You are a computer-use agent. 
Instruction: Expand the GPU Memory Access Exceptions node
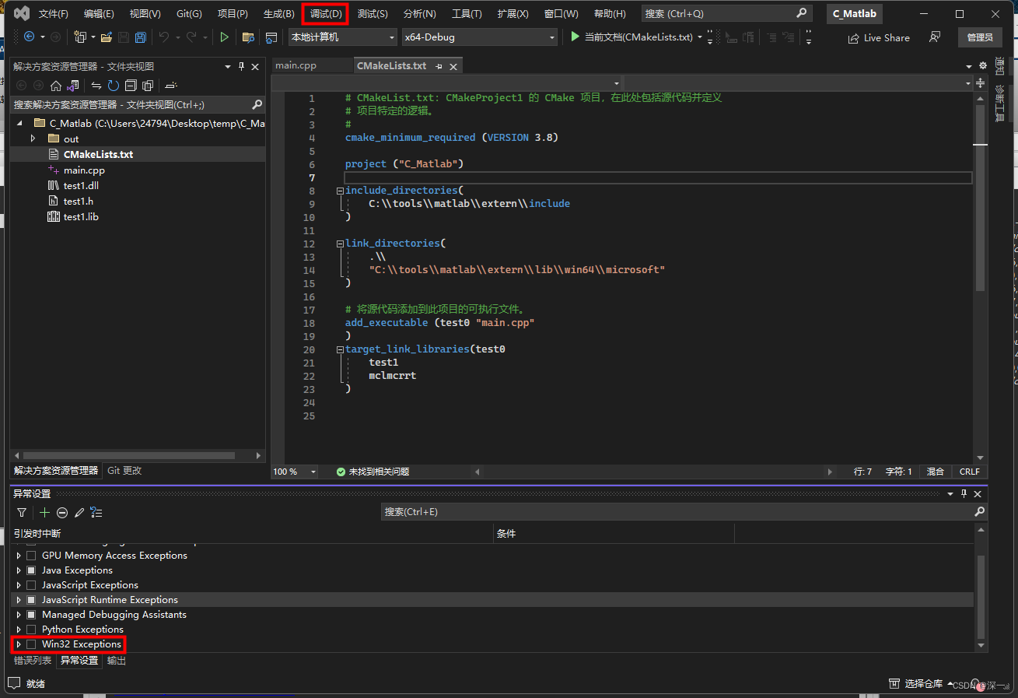pyautogui.click(x=19, y=556)
